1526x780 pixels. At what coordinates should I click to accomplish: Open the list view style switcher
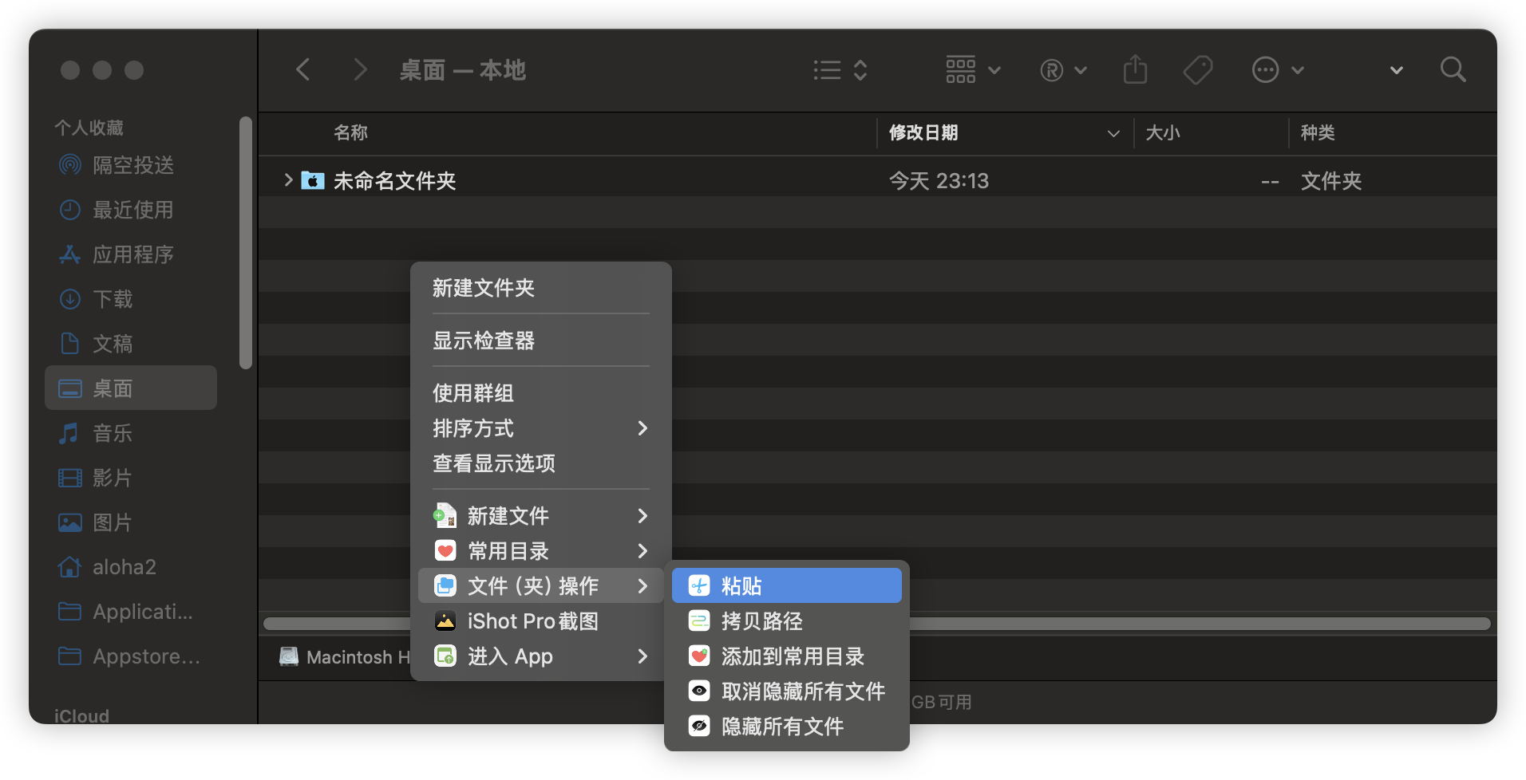(x=840, y=70)
